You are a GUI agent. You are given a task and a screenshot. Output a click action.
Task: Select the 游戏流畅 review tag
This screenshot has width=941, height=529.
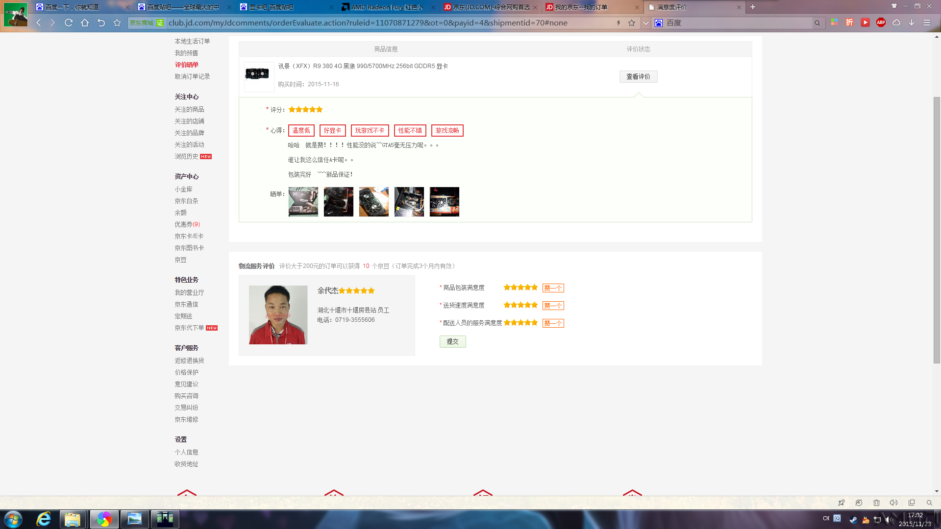[447, 131]
